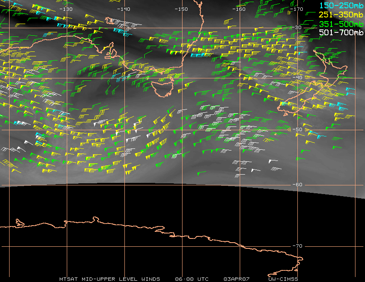365x282 pixels.
Task: Click the -30 latitude label
Action: point(297,27)
